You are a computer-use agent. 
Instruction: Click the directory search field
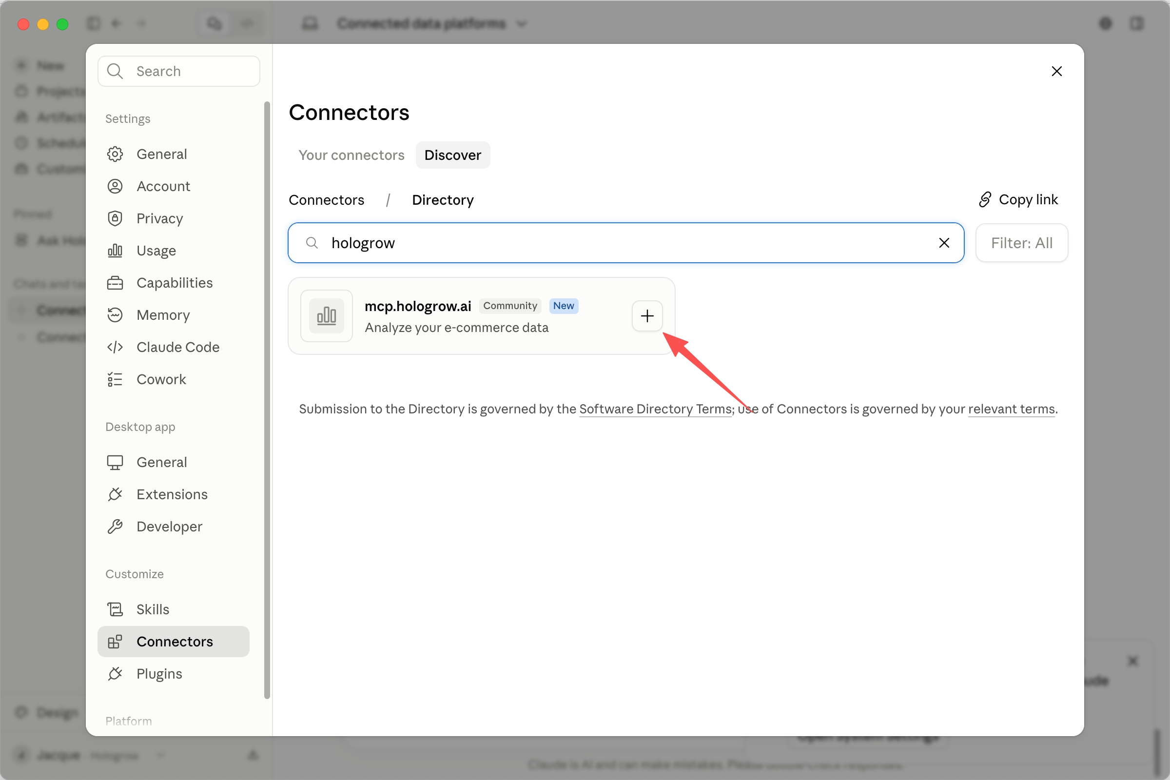[x=626, y=243]
